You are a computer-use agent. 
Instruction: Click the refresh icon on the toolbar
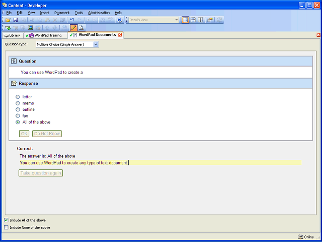click(x=219, y=20)
